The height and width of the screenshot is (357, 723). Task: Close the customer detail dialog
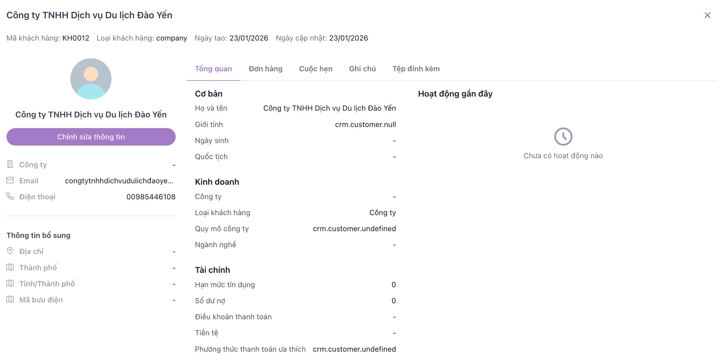pyautogui.click(x=707, y=15)
